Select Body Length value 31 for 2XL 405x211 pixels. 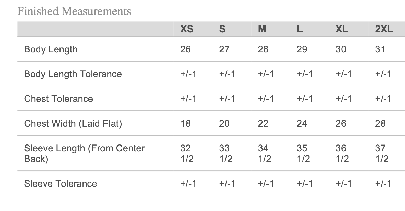pos(380,49)
